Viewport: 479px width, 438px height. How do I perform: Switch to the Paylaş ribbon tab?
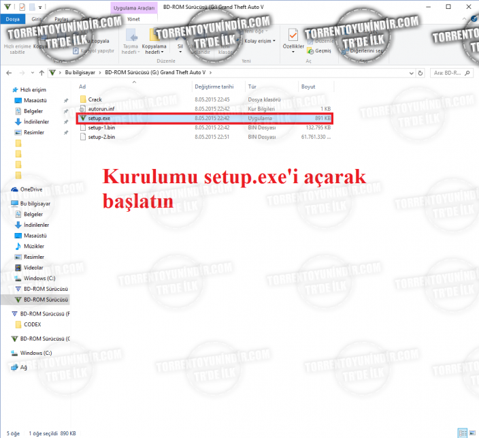(61, 19)
